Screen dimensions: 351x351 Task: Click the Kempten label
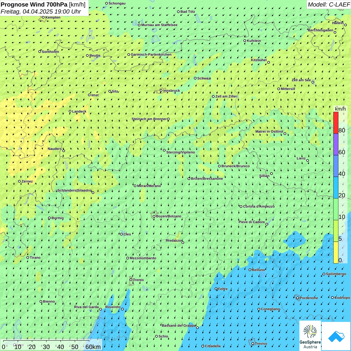(x=53, y=17)
